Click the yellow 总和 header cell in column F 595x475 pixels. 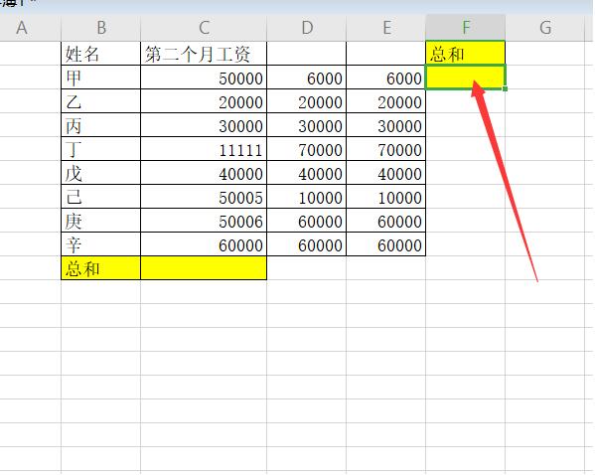tap(466, 53)
